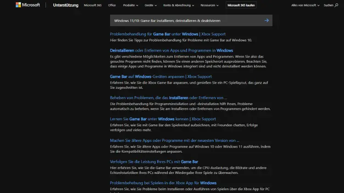Click the Microsoft 365 kaufen button
Screen dimensions: 344x193
(241, 5)
